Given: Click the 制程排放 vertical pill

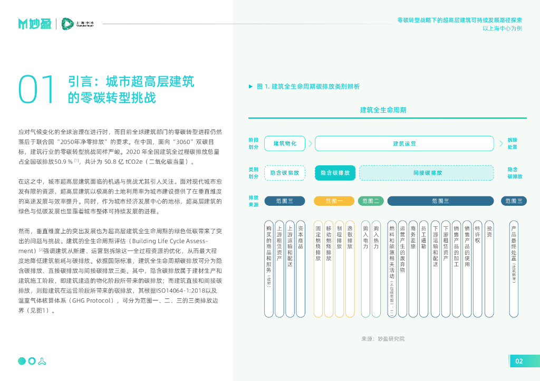Looking at the screenshot, I should 340,269.
